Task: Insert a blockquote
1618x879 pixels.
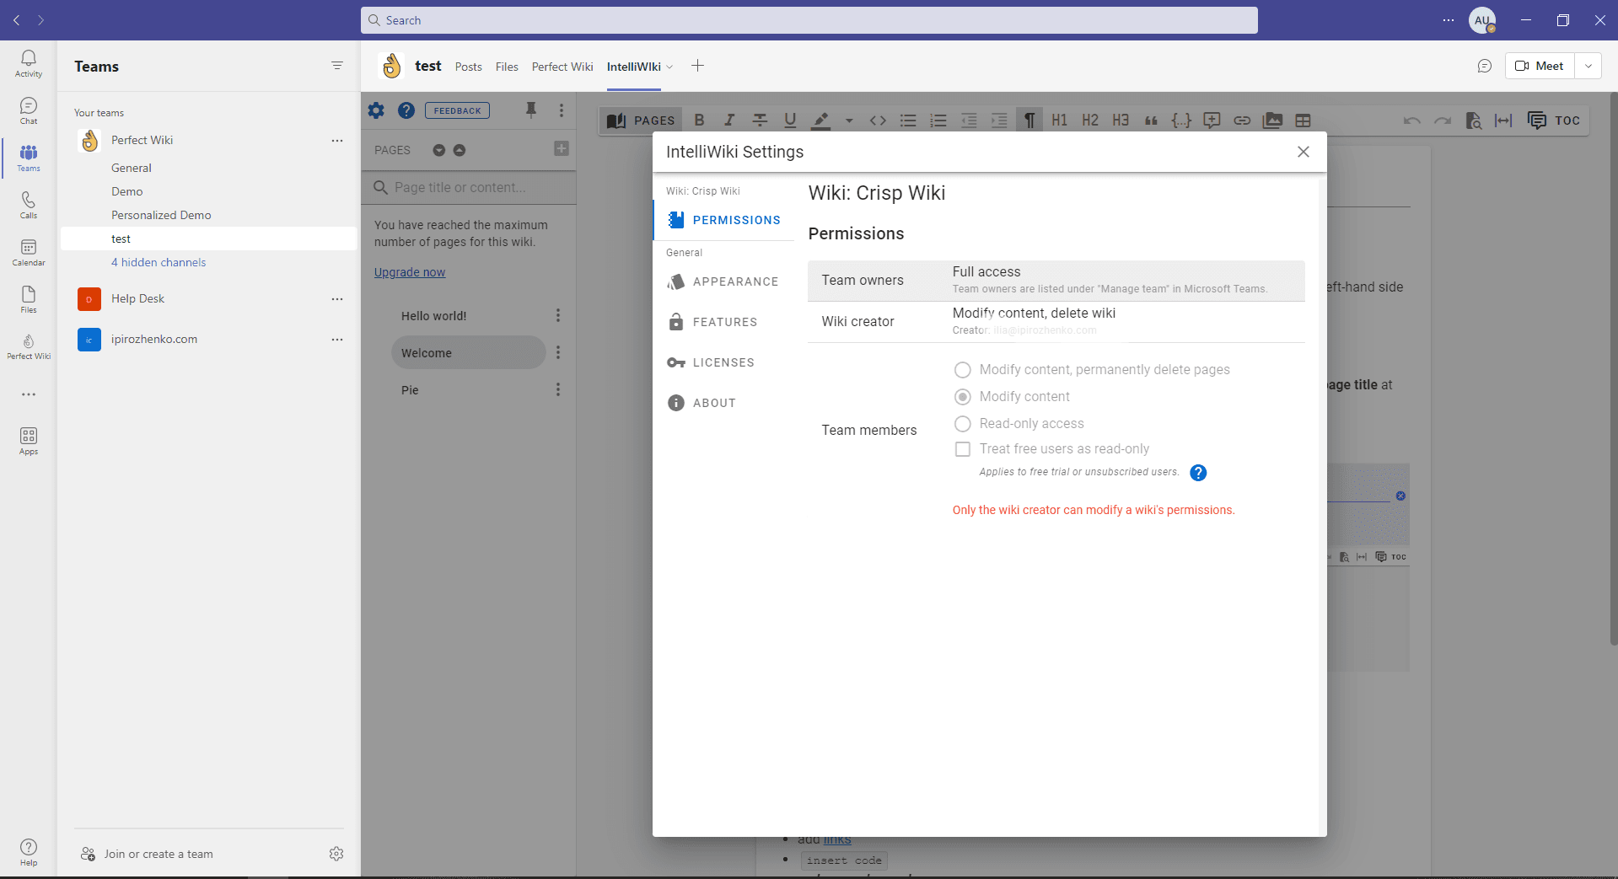Action: click(x=1151, y=121)
